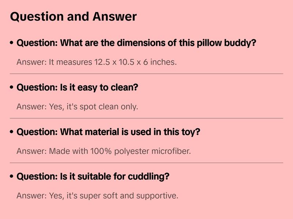
Task: Click the divider below the spot clean answer
Action: (146, 118)
